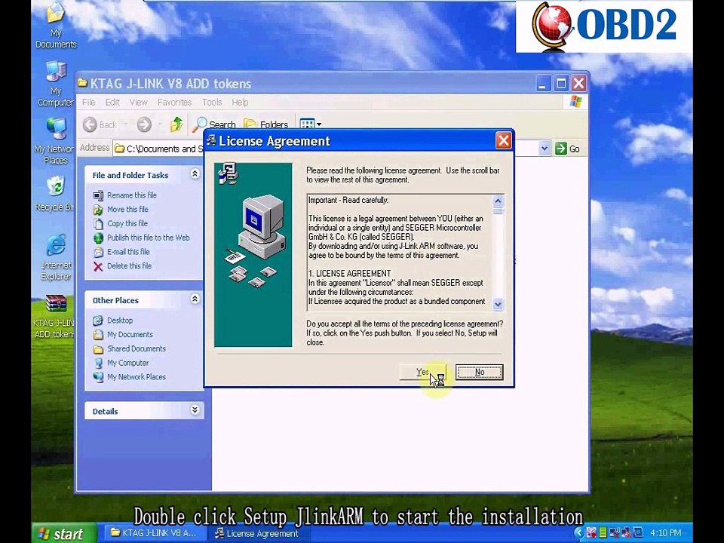Click the Go button next to address bar
The height and width of the screenshot is (543, 724).
(567, 149)
